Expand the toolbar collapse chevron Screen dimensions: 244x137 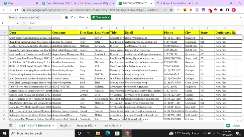241,17
